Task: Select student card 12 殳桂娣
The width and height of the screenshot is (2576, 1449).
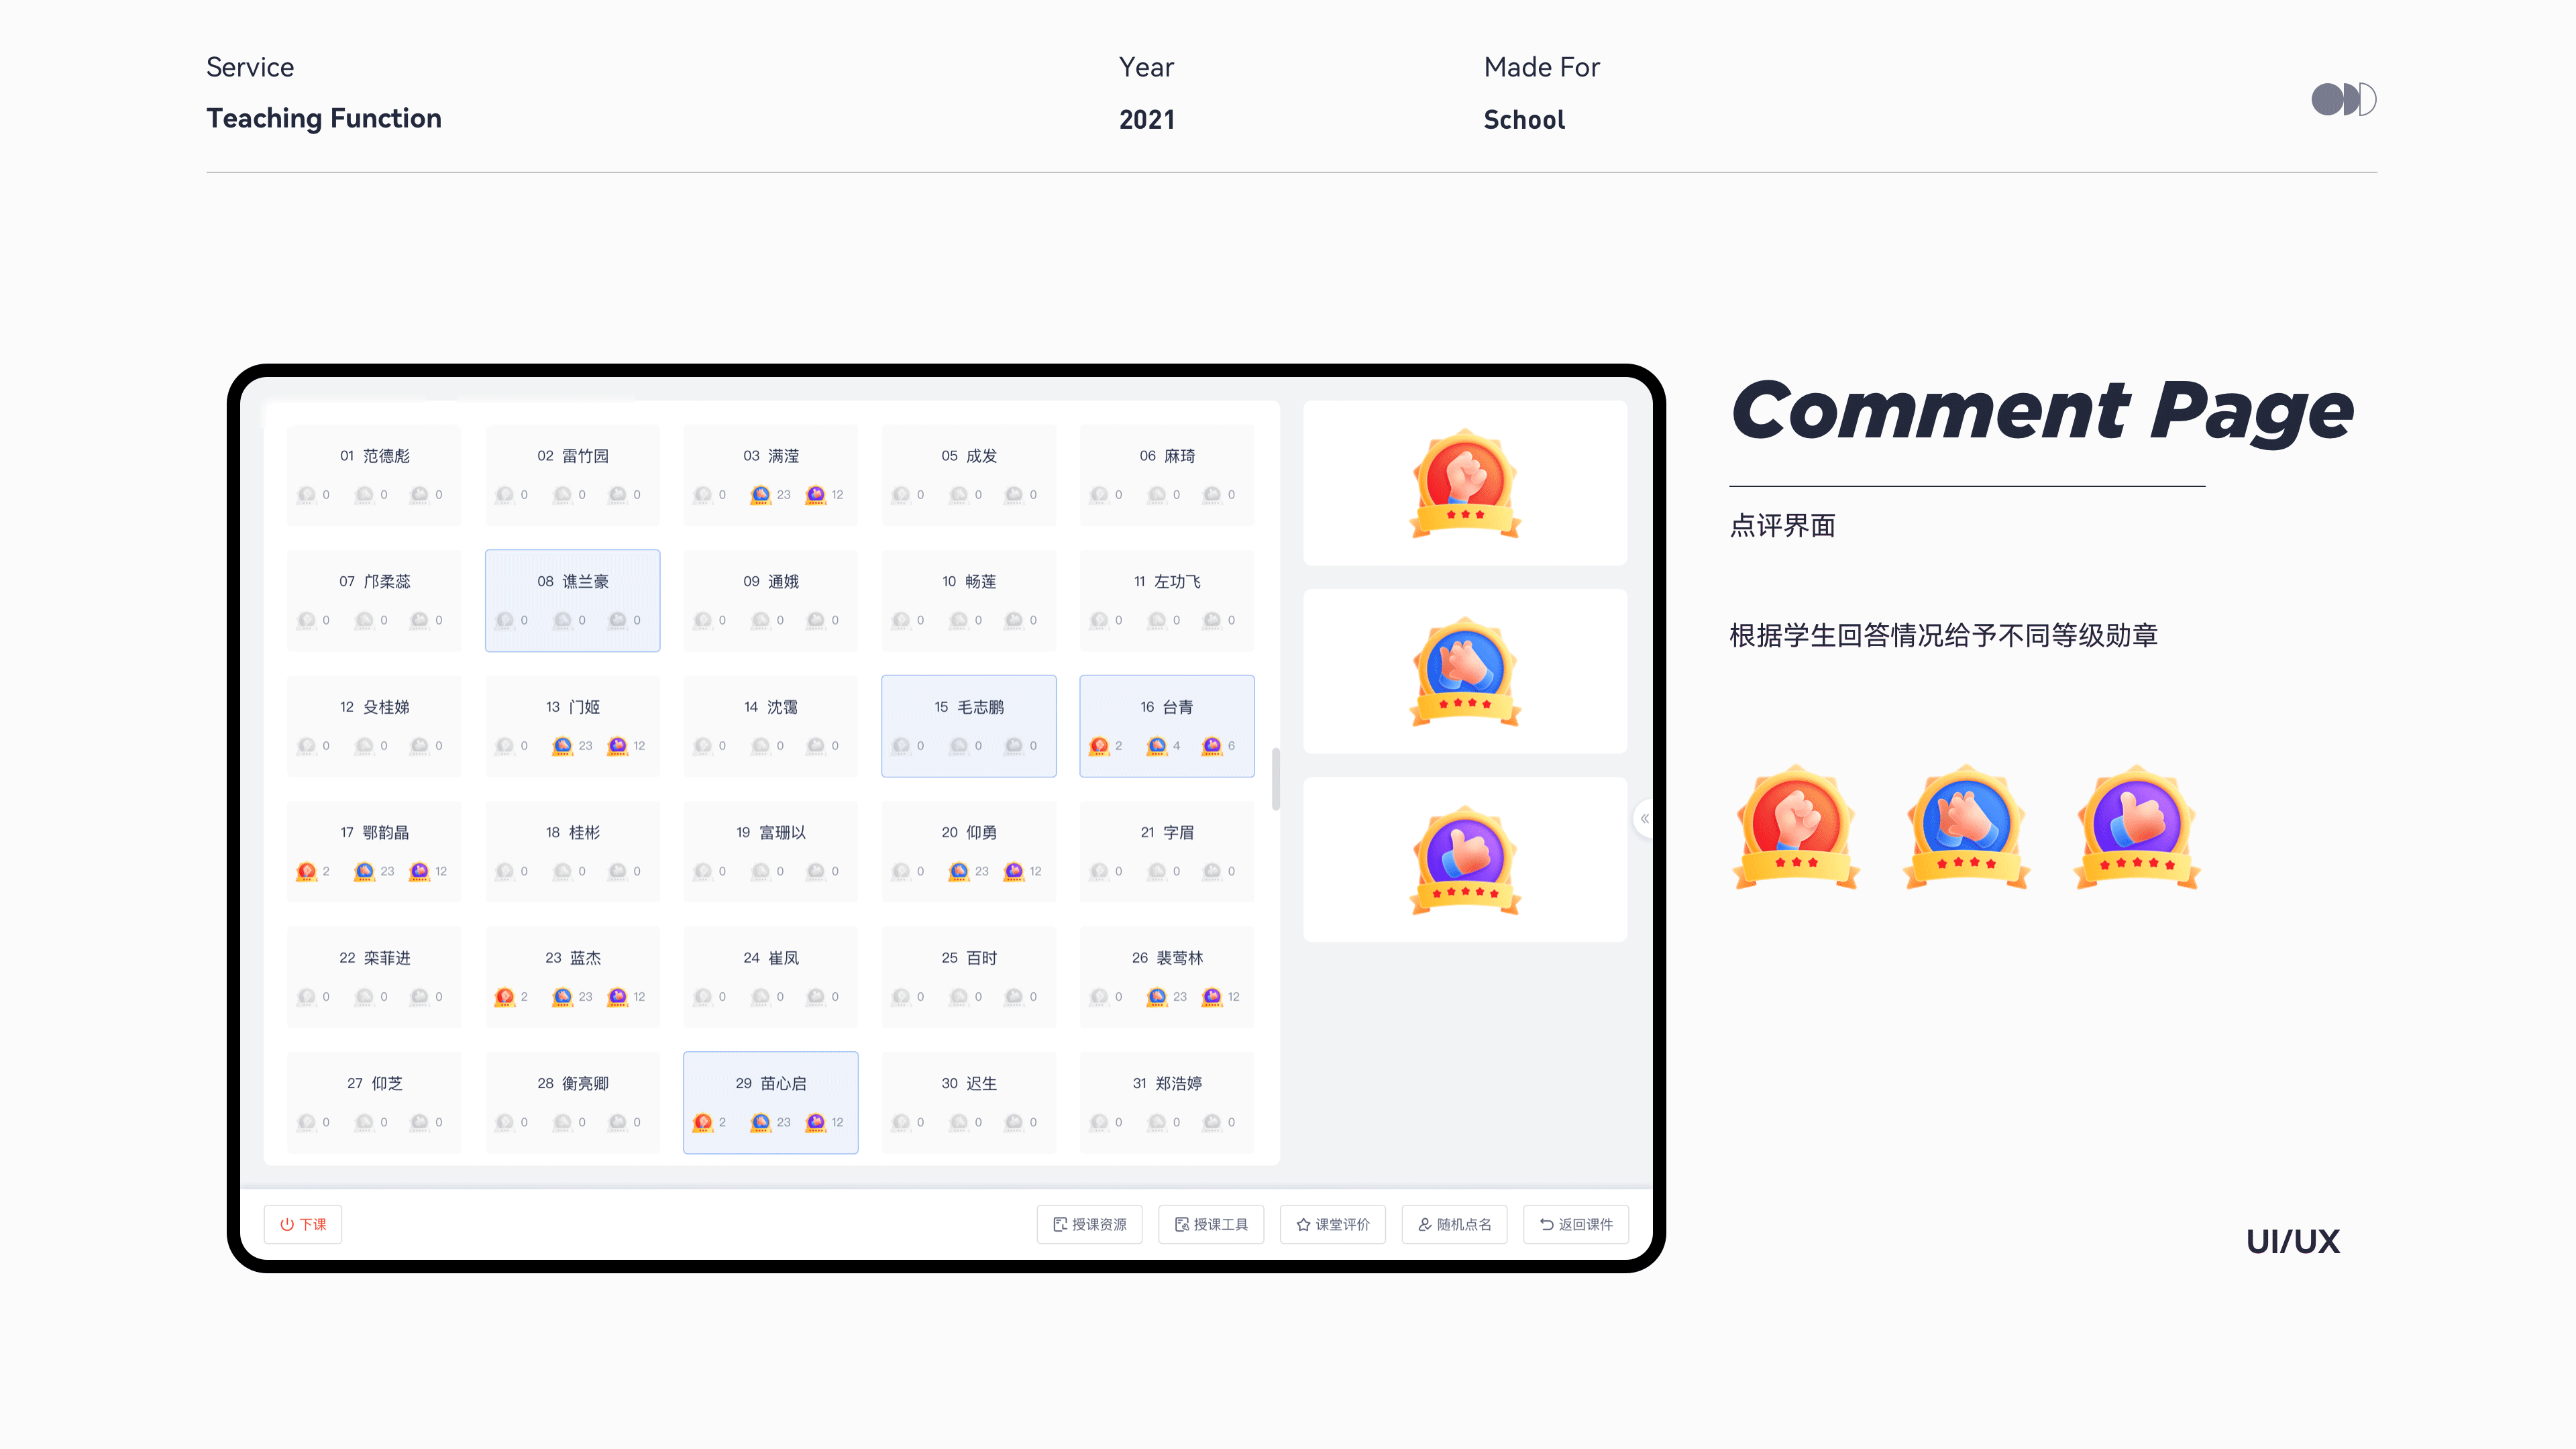Action: (x=374, y=726)
